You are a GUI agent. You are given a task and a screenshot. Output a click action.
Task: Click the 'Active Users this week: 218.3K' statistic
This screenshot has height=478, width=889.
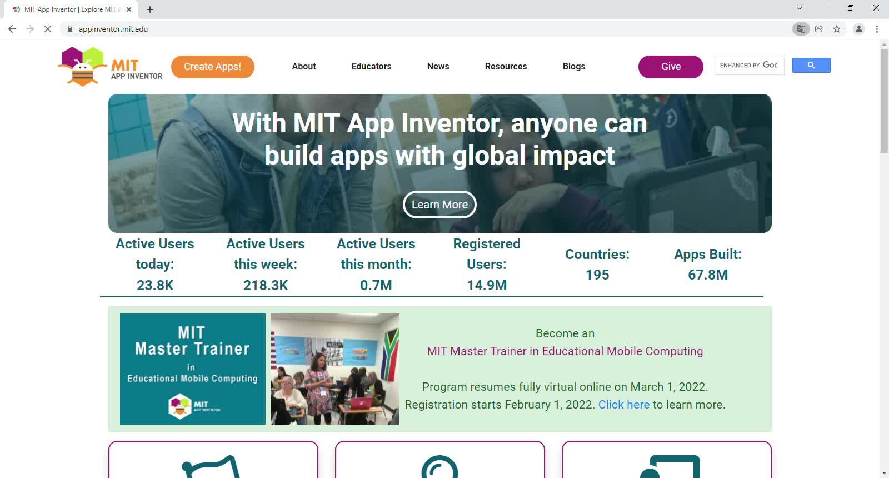coord(266,265)
